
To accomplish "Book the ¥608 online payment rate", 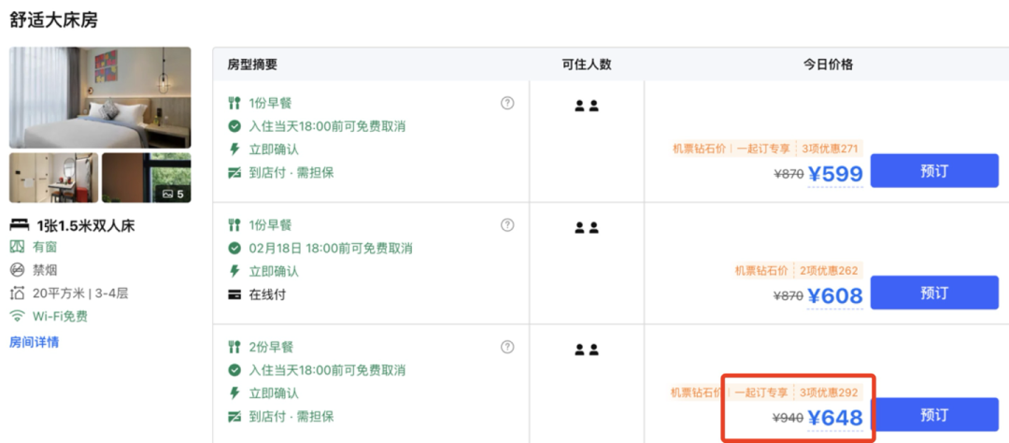I will (x=934, y=293).
